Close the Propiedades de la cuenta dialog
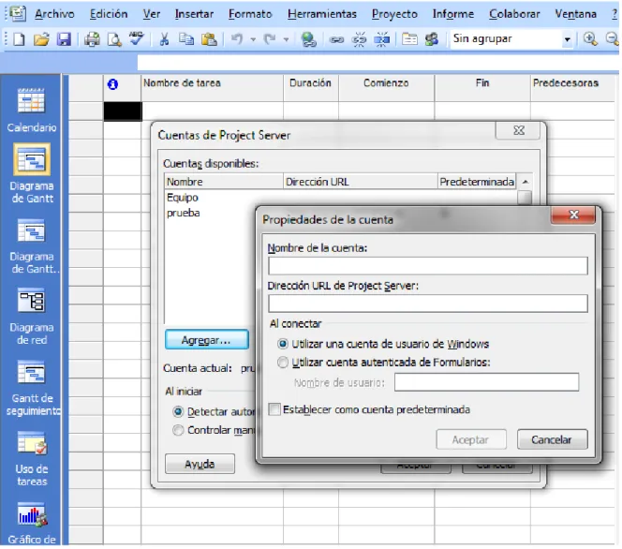Viewport: 622px width, 549px height. pos(573,215)
